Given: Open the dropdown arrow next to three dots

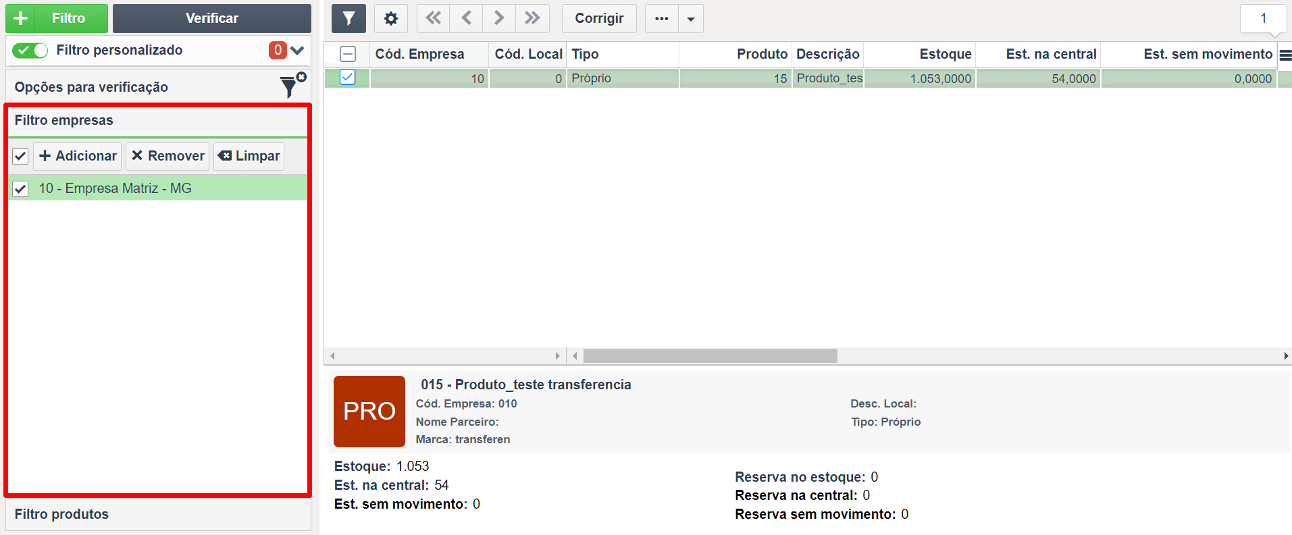Looking at the screenshot, I should (x=691, y=18).
